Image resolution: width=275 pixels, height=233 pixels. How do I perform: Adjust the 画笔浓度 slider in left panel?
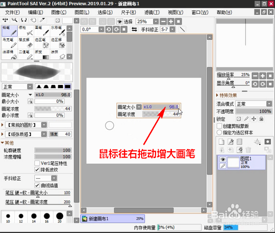(53, 109)
